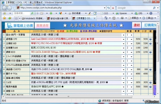Click the 賣賣通報 button
This screenshot has height=104, width=161.
click(43, 25)
